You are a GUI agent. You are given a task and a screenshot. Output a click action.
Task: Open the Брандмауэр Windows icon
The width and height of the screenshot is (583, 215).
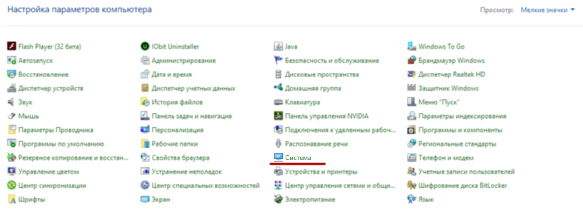pos(411,60)
